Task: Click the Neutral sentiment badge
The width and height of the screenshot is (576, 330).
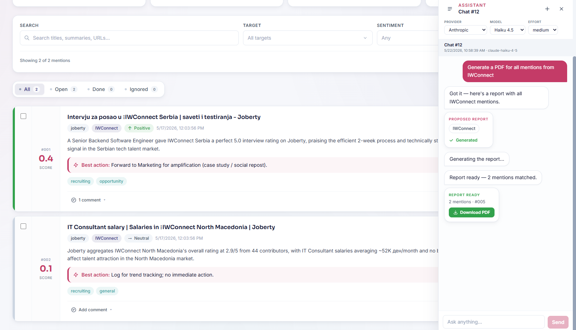Action: (139, 238)
